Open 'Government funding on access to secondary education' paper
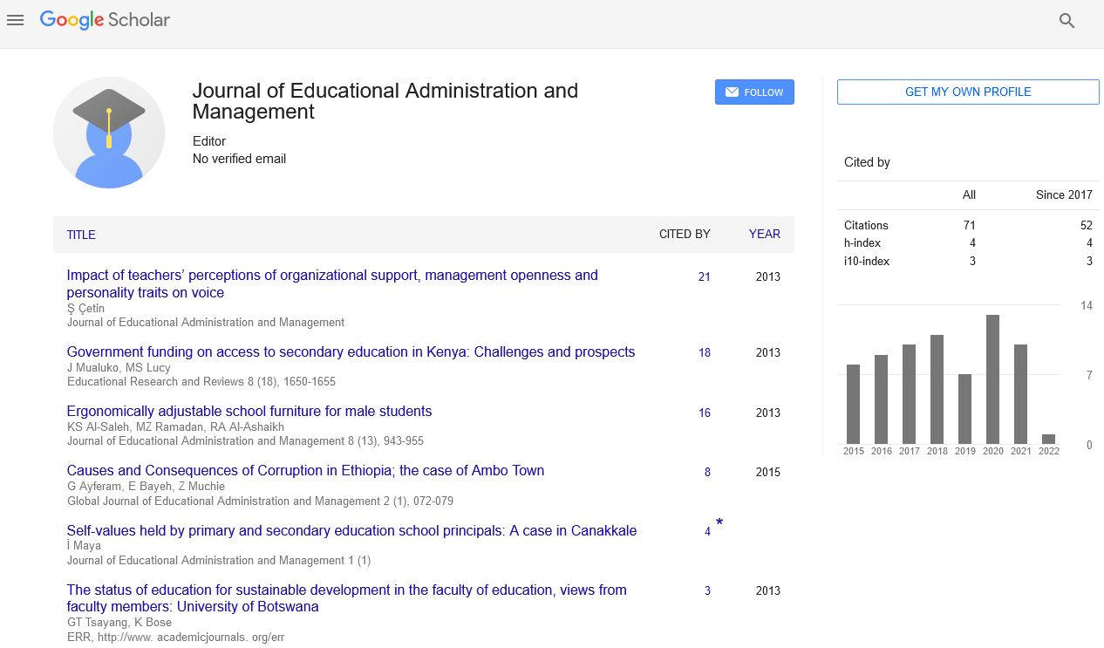The image size is (1104, 648). (x=351, y=352)
